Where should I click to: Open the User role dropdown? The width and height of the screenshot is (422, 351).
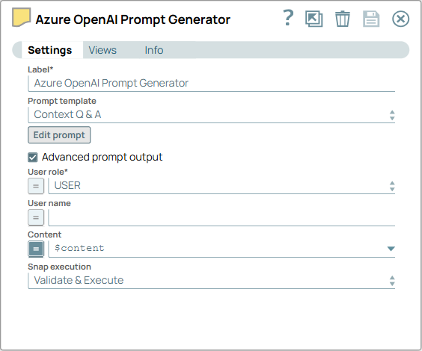coord(221,186)
